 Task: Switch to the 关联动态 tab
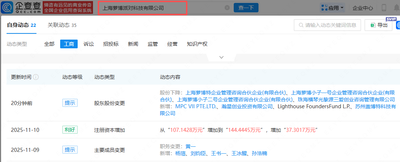(62, 25)
